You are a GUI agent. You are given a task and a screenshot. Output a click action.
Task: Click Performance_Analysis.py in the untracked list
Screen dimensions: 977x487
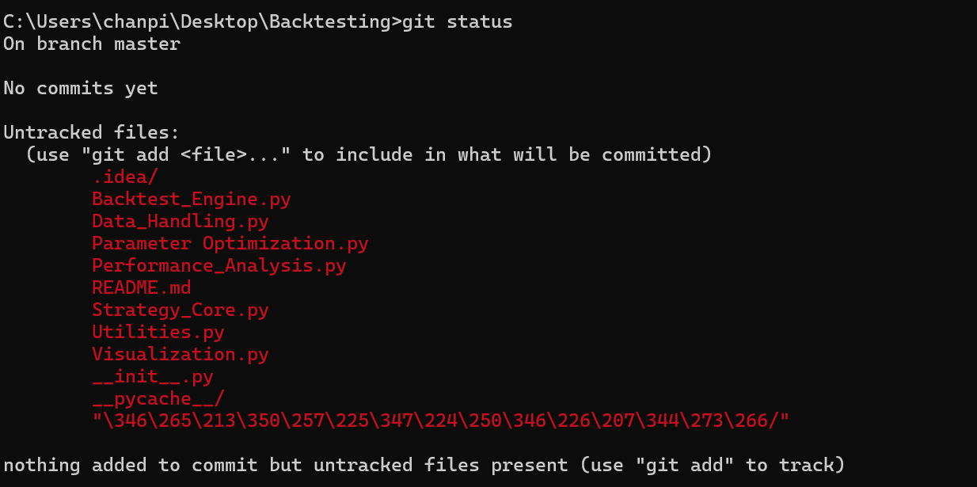[x=219, y=265]
